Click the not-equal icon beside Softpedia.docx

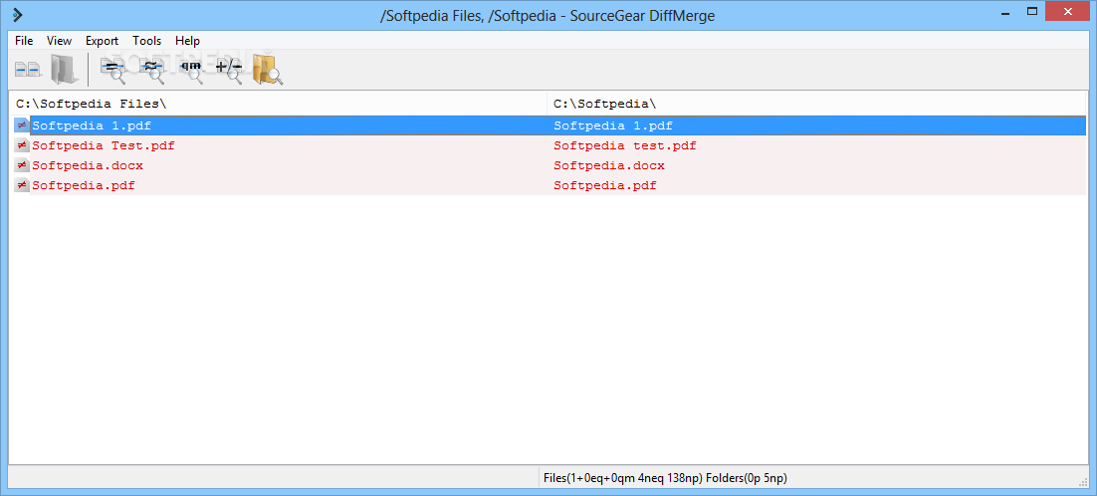coord(22,165)
